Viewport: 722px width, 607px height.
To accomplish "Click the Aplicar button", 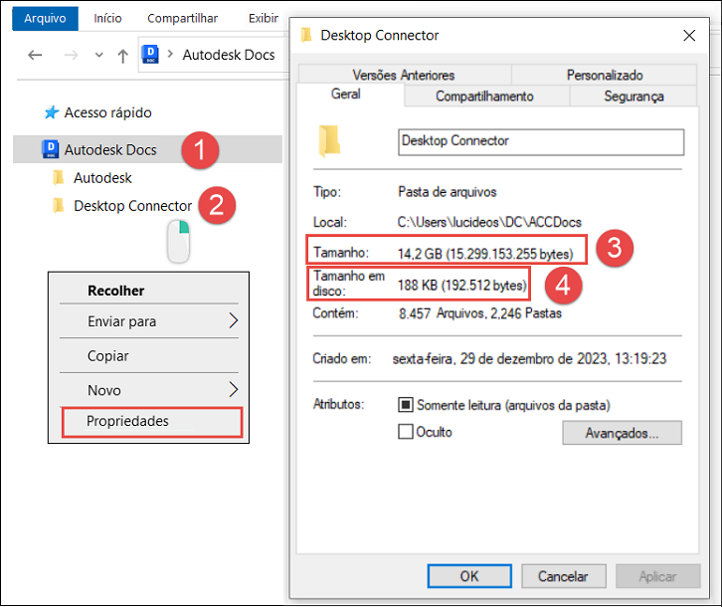I will pyautogui.click(x=658, y=576).
